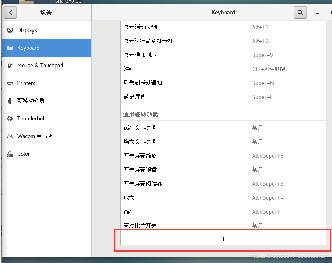332x263 pixels.
Task: Click the Alt+Super+- shortcut value
Action: [267, 212]
